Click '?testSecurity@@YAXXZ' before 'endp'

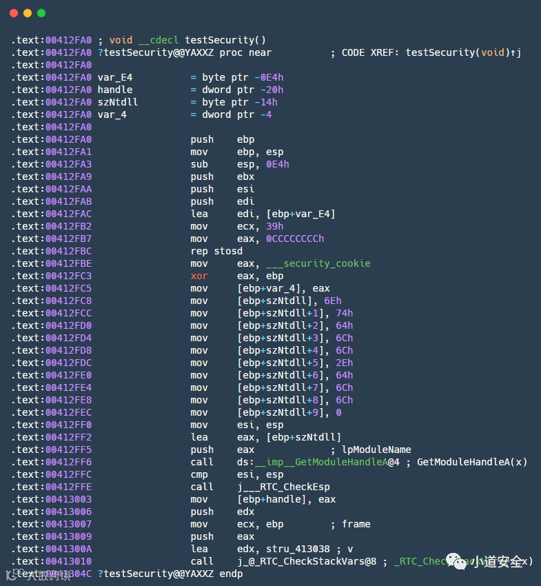[x=156, y=574]
